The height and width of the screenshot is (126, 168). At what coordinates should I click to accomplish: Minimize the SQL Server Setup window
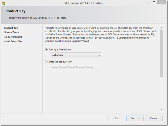click(x=149, y=3)
